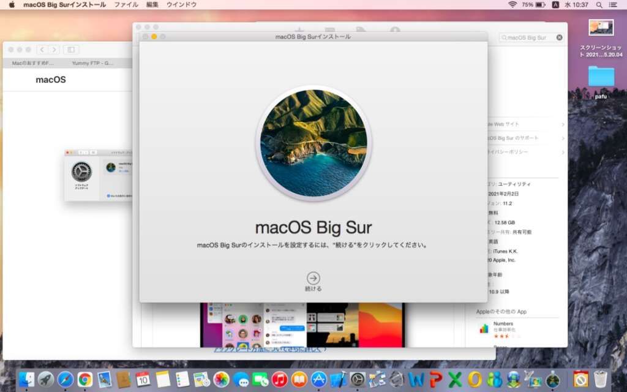Launch Microsoft Excel X icon
627x392 pixels.
pyautogui.click(x=455, y=379)
